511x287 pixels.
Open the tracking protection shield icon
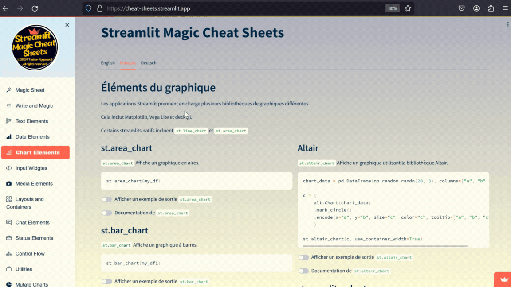88,8
